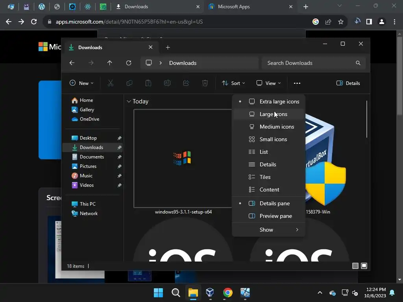The width and height of the screenshot is (403, 302).
Task: Select Content view option
Action: pyautogui.click(x=268, y=190)
